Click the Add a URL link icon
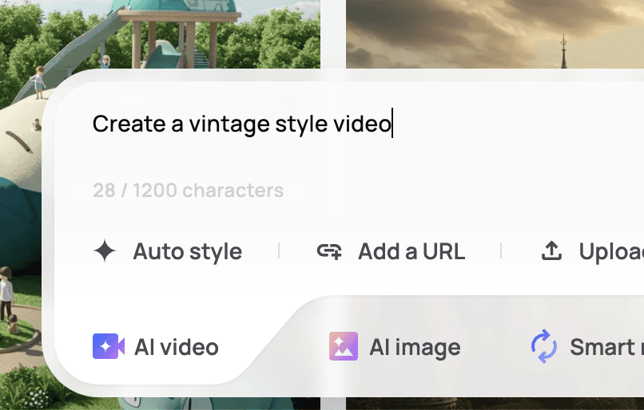Viewport: 644px width, 410px height. click(x=329, y=251)
